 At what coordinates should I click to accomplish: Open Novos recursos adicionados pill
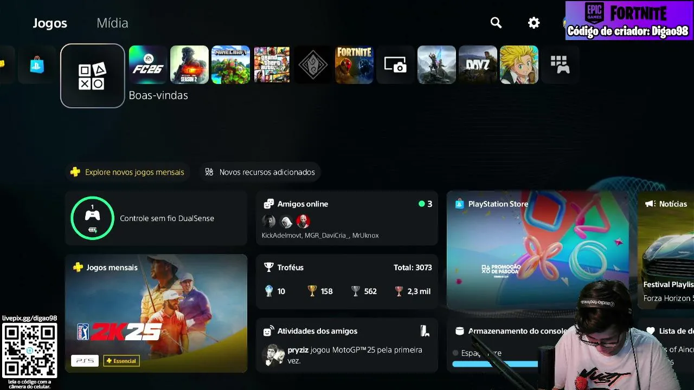point(260,172)
